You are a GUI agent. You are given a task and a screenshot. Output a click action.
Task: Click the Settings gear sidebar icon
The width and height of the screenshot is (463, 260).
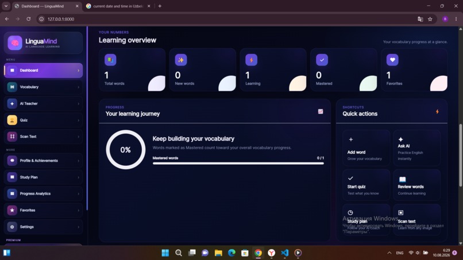pyautogui.click(x=12, y=227)
